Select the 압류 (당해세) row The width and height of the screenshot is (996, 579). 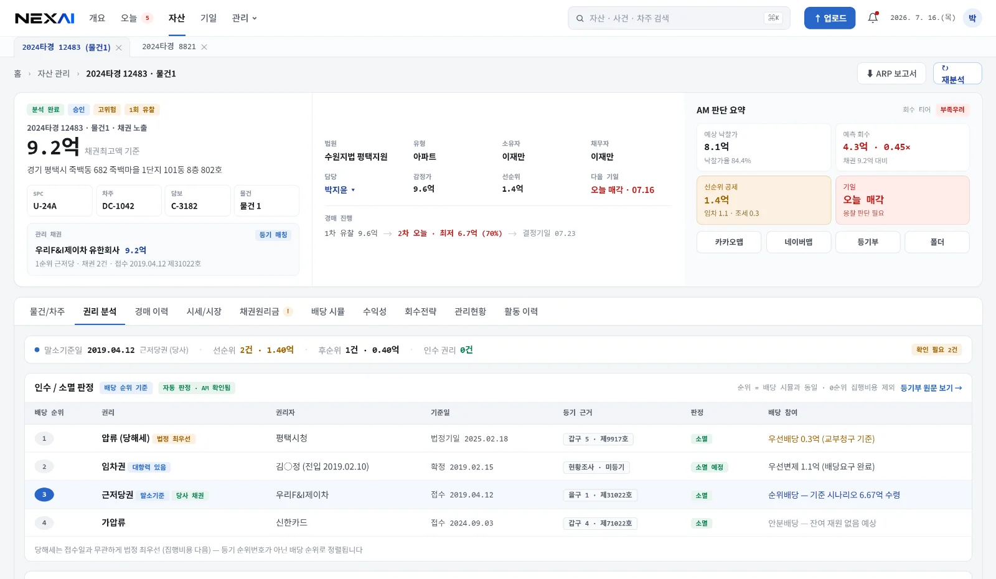coord(498,439)
